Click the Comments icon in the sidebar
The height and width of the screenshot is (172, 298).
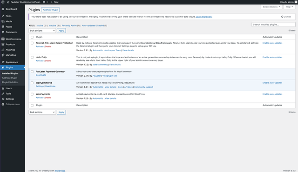(3, 32)
